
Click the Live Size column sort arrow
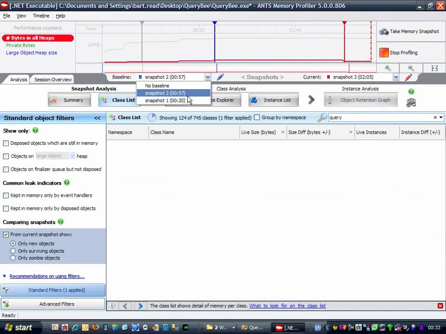(x=283, y=132)
